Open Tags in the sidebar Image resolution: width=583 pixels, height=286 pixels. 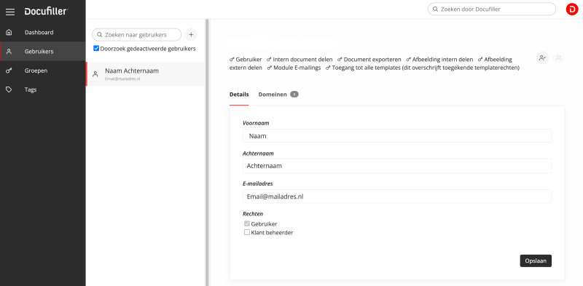pyautogui.click(x=43, y=90)
